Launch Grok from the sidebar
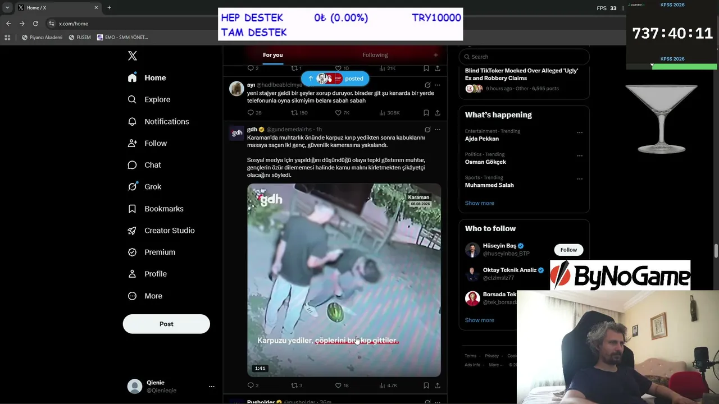Viewport: 719px width, 404px height. 144,187
